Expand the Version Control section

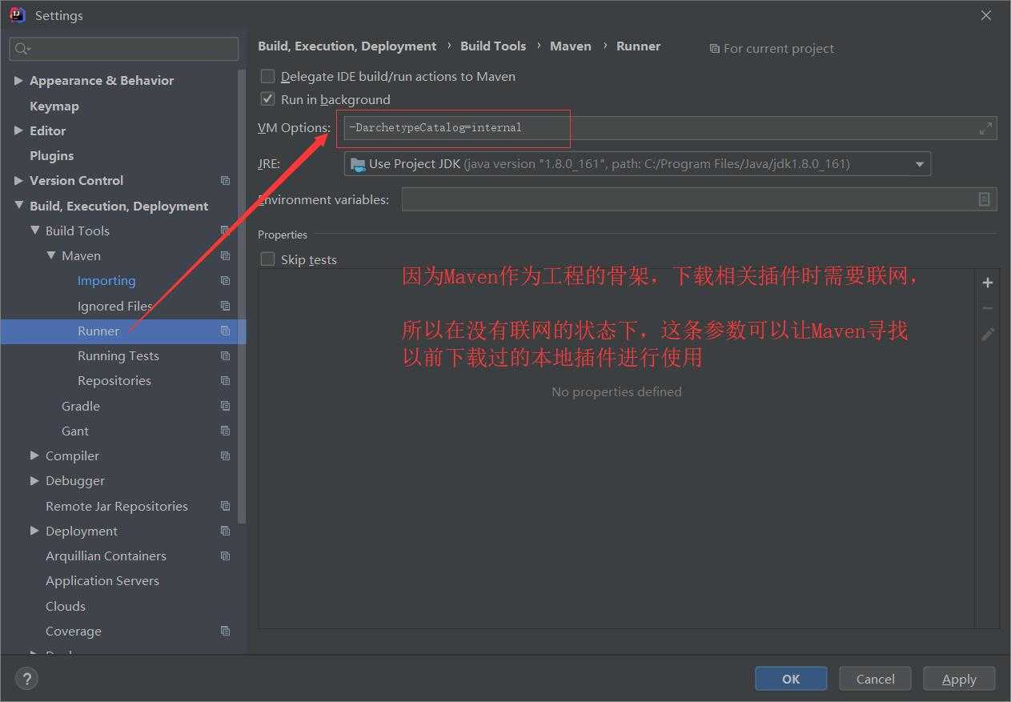pyautogui.click(x=18, y=181)
